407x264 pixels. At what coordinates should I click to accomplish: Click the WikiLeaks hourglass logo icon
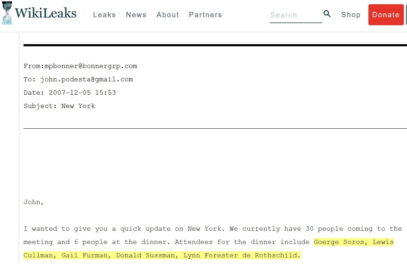pyautogui.click(x=7, y=13)
